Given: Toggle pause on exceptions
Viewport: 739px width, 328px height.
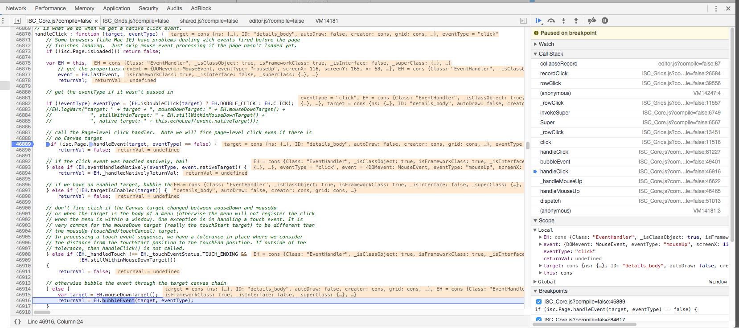Looking at the screenshot, I should click(605, 20).
